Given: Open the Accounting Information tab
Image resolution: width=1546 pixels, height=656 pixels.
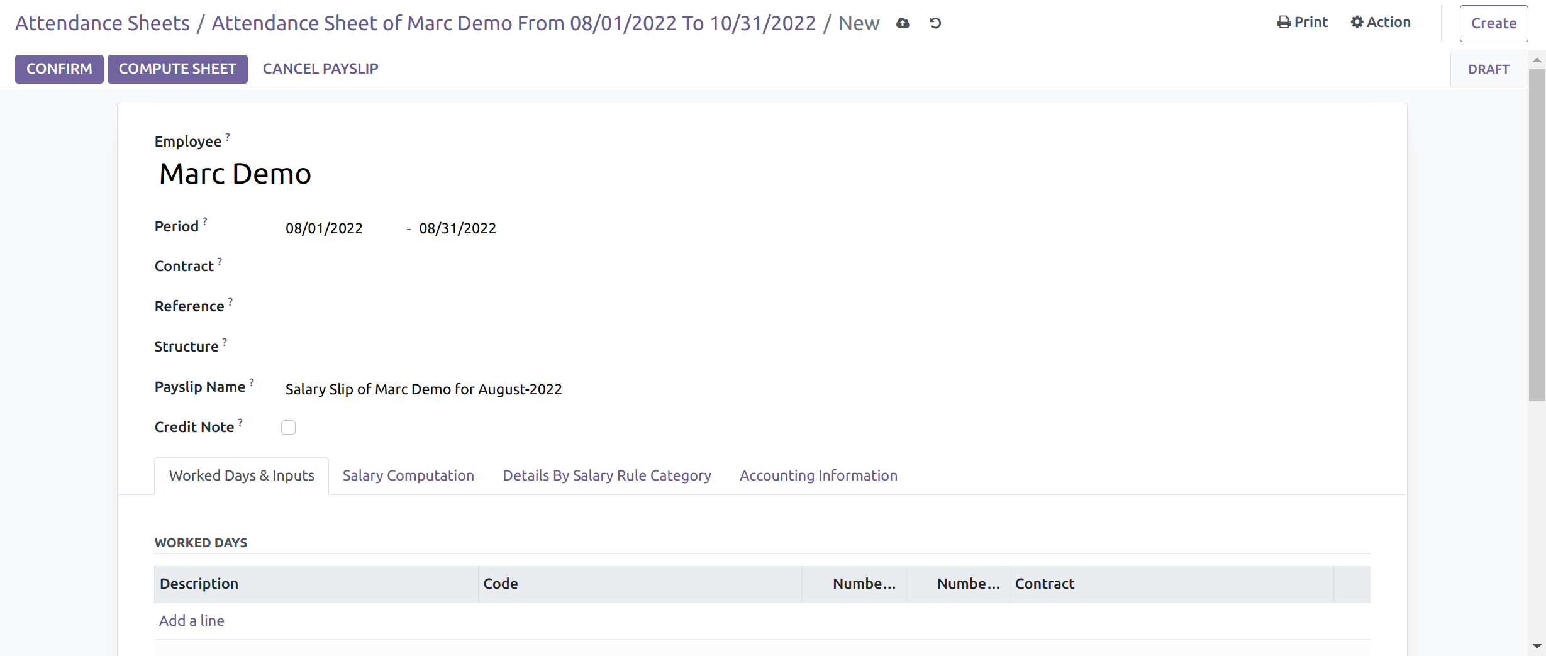Looking at the screenshot, I should click(x=818, y=476).
